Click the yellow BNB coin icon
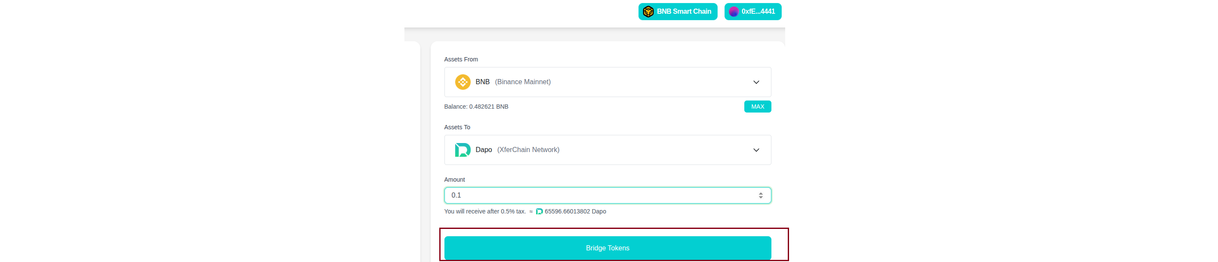 (462, 82)
